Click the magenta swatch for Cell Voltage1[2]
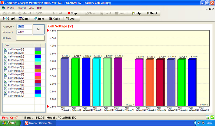Viewport: 215px width, 126px height. tap(38, 74)
